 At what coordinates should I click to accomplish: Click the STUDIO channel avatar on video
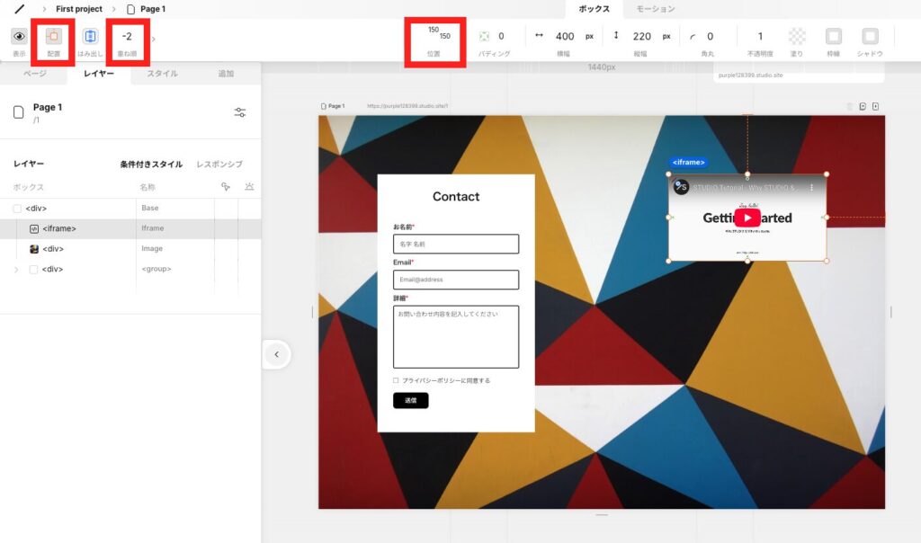click(x=681, y=187)
